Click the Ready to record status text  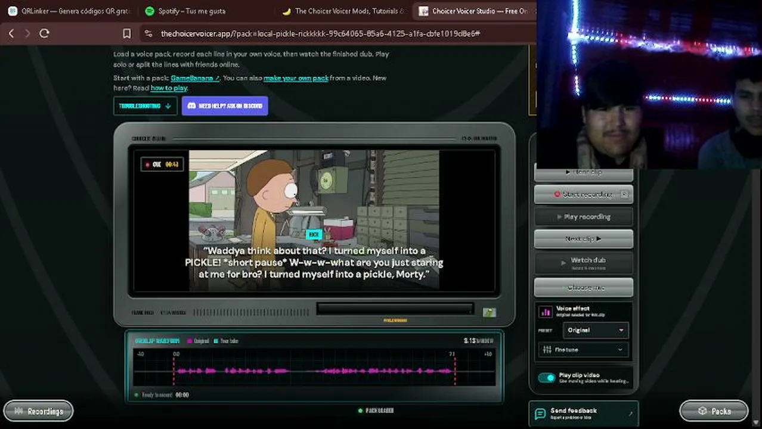(x=157, y=395)
